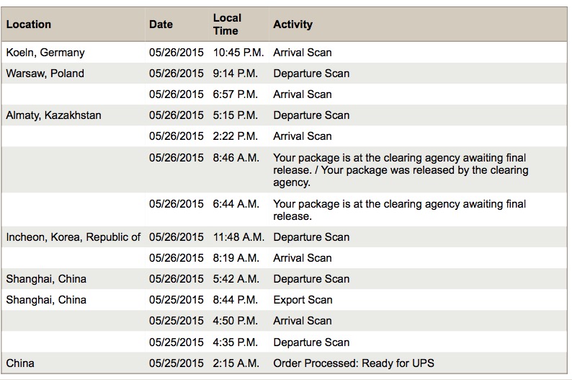The height and width of the screenshot is (380, 572).
Task: Click the Incheon, Korea, Republic of entry
Action: 73,237
